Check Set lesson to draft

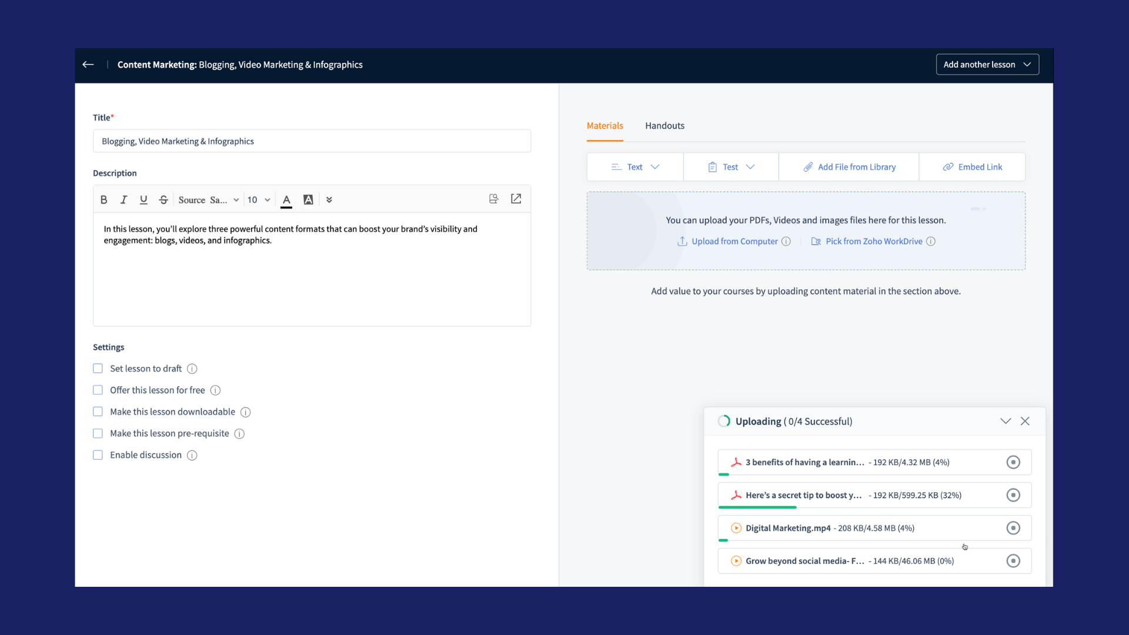point(98,369)
